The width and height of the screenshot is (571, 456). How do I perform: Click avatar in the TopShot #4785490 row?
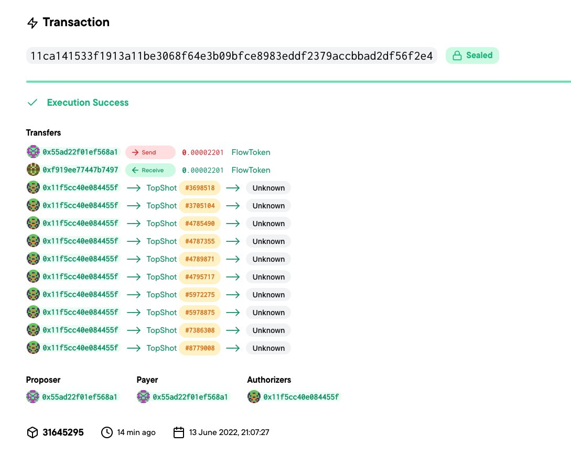(x=33, y=223)
